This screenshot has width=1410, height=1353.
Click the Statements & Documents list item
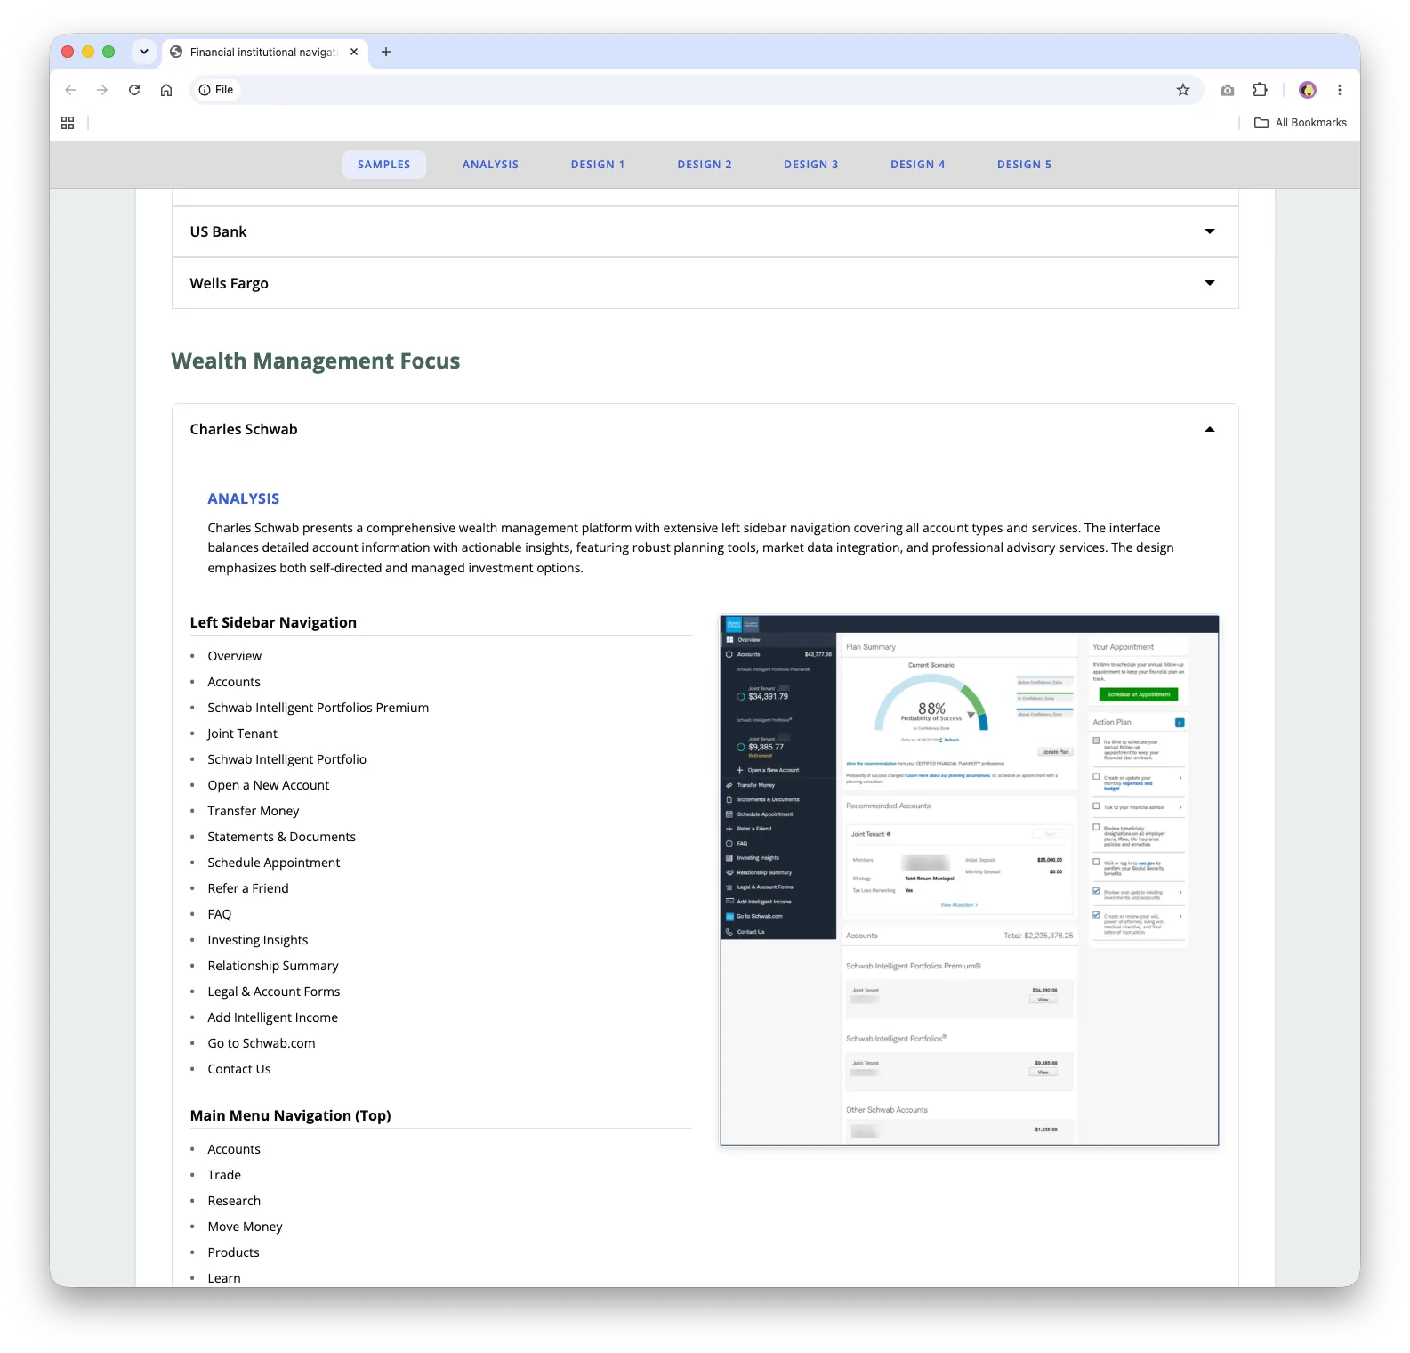pos(282,837)
